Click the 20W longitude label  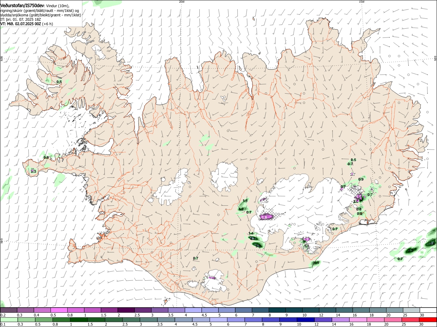[x=182, y=2]
